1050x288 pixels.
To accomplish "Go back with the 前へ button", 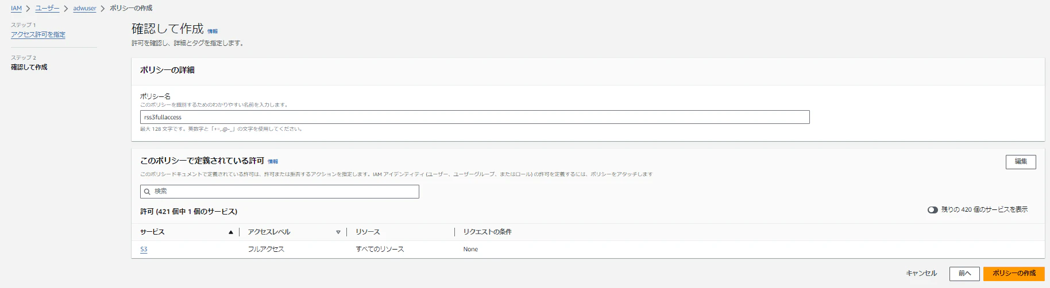I will coord(964,274).
